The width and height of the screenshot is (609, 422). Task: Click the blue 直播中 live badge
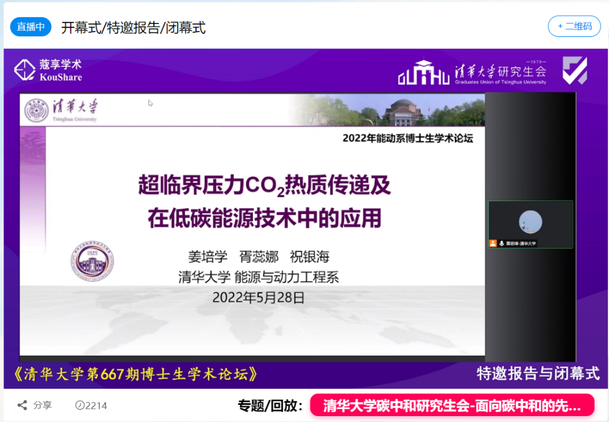coord(31,27)
